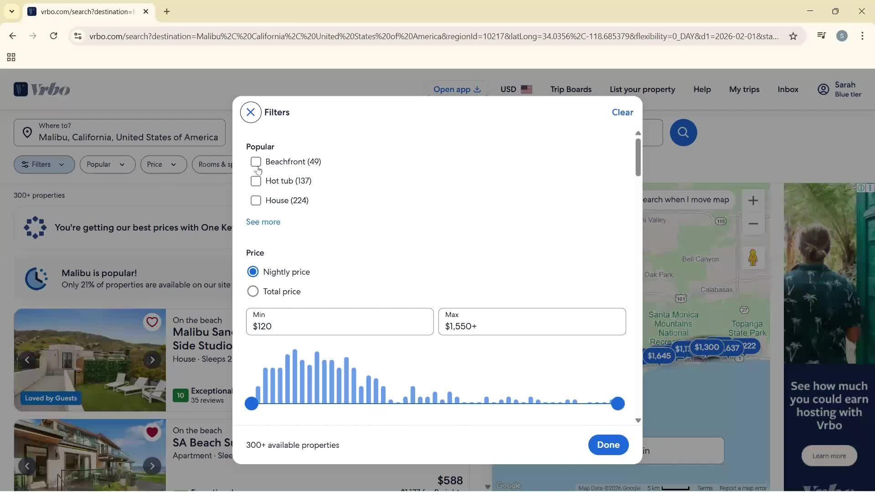Enable the Hot tub filter
This screenshot has width=875, height=492.
coord(256,181)
